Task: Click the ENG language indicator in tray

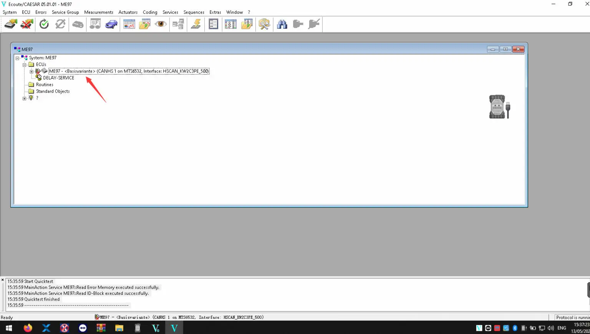Action: click(x=562, y=328)
